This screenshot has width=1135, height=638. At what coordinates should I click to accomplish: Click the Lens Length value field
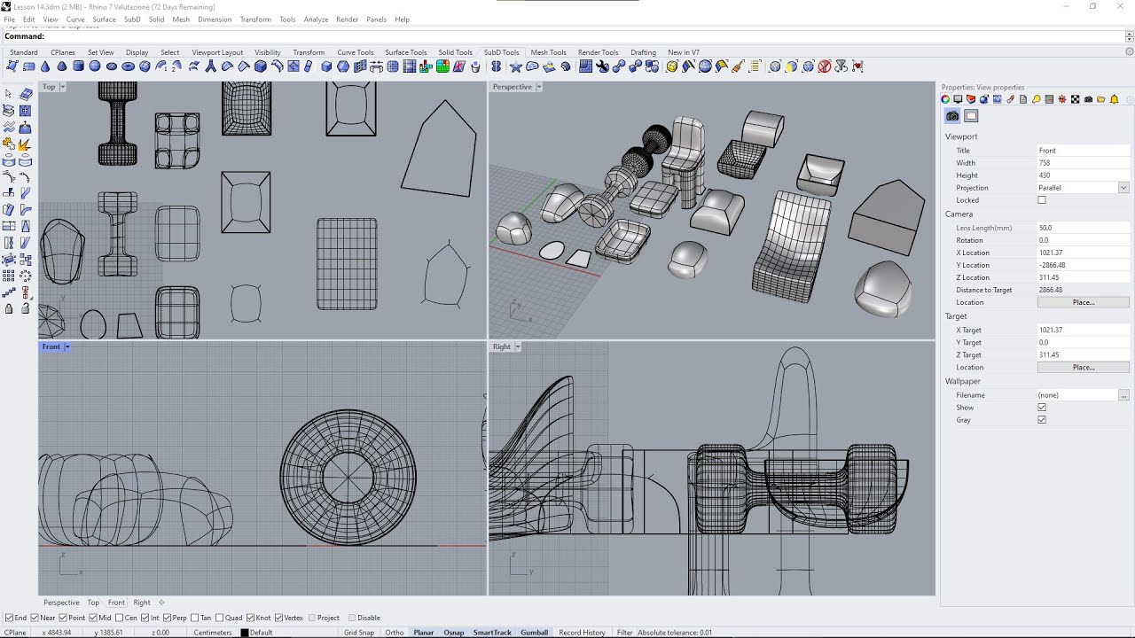point(1083,228)
